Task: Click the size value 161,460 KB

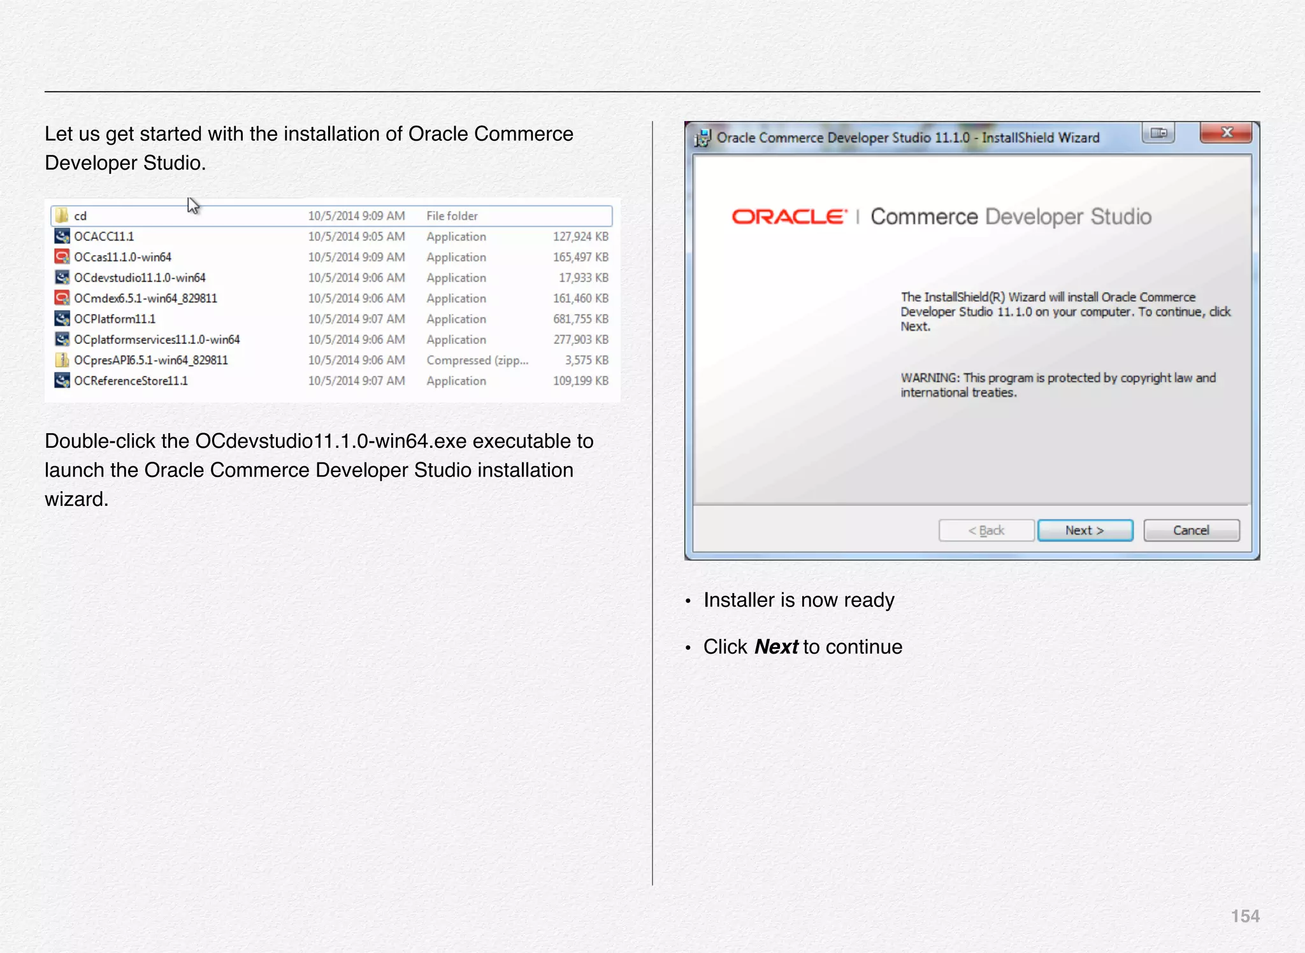Action: coord(581,298)
